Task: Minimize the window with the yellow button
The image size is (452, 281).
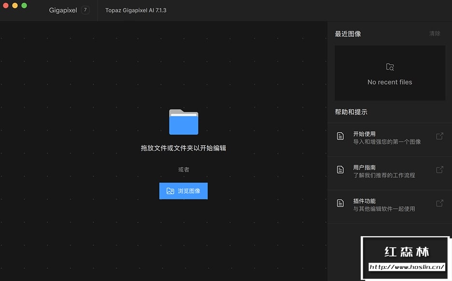Action: coord(14,5)
